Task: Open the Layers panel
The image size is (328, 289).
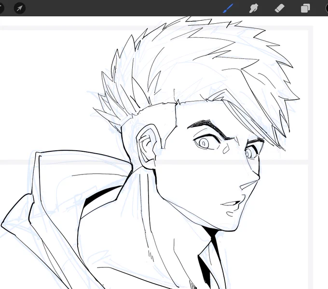Action: coord(305,8)
